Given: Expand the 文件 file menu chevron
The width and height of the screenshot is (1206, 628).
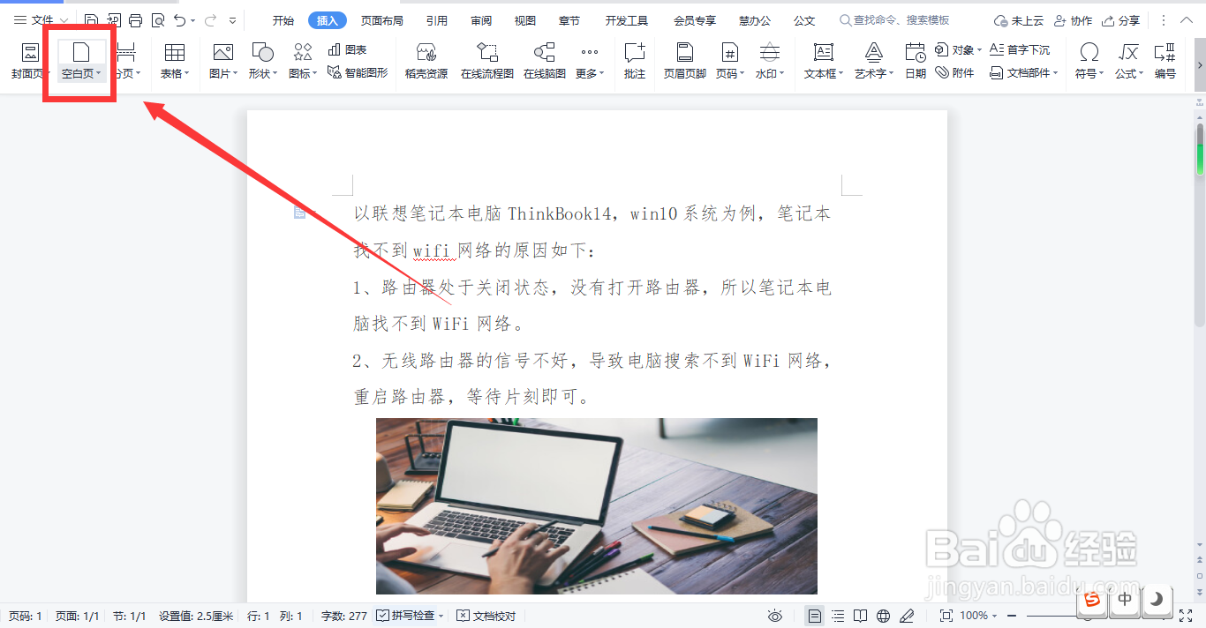Looking at the screenshot, I should 64,20.
